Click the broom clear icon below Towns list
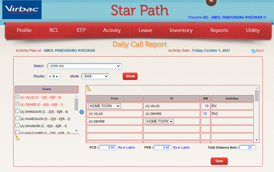The height and width of the screenshot is (172, 274). click(x=18, y=137)
